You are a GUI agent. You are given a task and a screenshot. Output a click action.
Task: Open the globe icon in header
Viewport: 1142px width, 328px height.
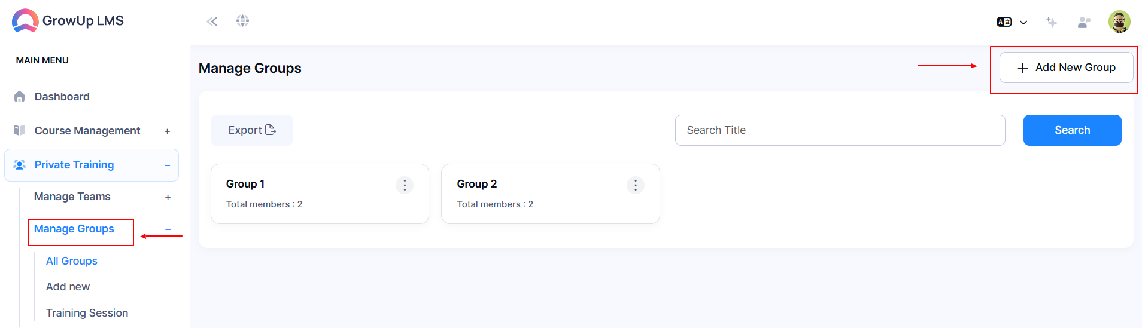click(242, 21)
